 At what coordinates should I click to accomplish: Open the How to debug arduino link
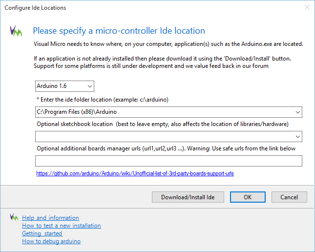51,241
